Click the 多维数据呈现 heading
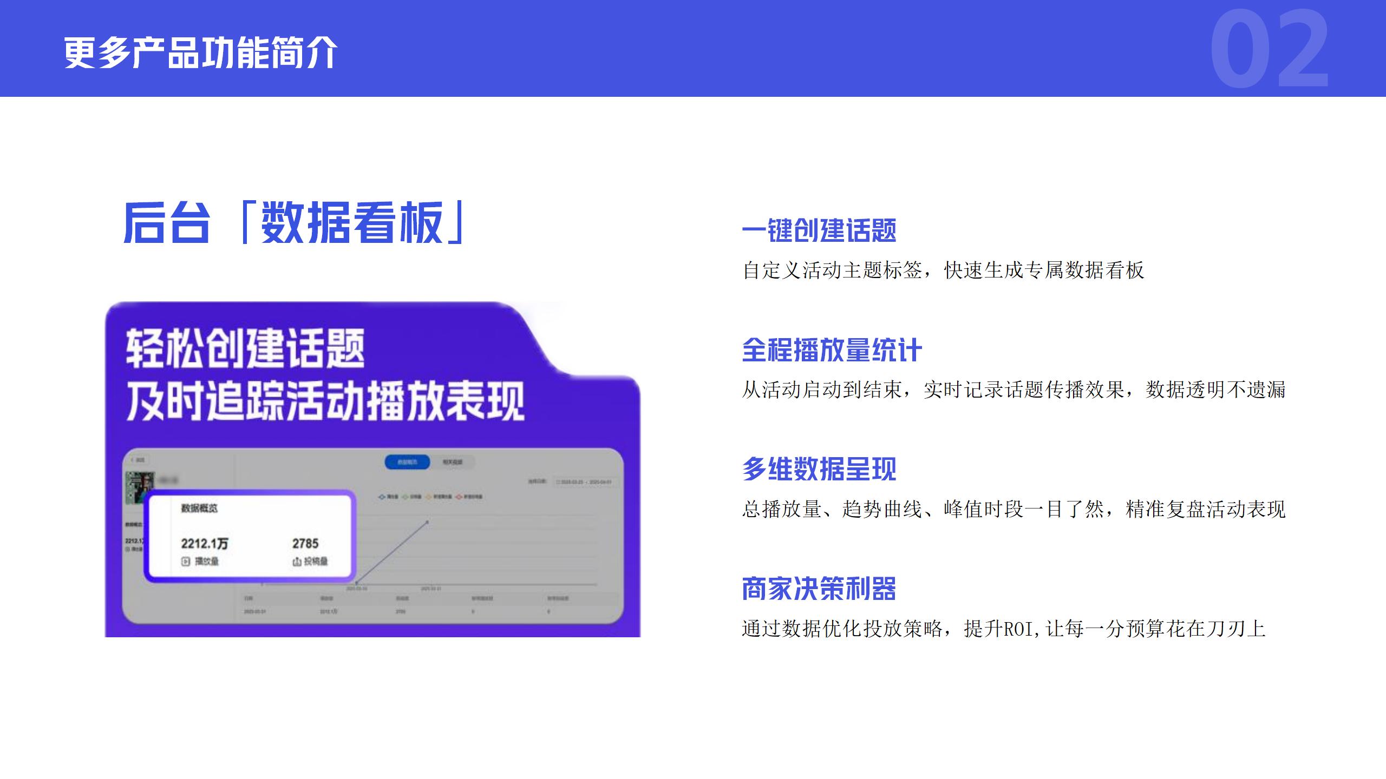This screenshot has width=1386, height=779. pyautogui.click(x=819, y=469)
